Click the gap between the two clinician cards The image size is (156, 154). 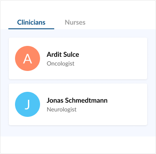coord(78,81)
